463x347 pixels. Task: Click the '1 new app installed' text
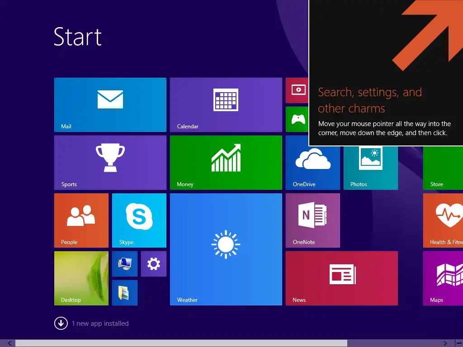pyautogui.click(x=100, y=324)
